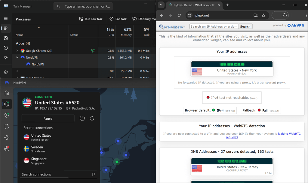308x183 pixels.
Task: Collapse the column header chevron above Name
Action: (39, 28)
